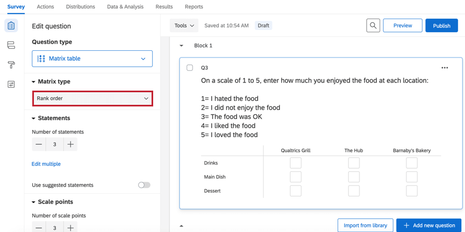Open the Matrix table question type dropdown
This screenshot has width=465, height=232.
[92, 58]
